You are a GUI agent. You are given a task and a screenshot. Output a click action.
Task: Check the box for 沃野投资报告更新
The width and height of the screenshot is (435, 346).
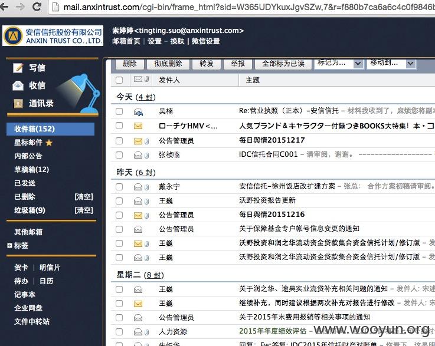(119, 201)
